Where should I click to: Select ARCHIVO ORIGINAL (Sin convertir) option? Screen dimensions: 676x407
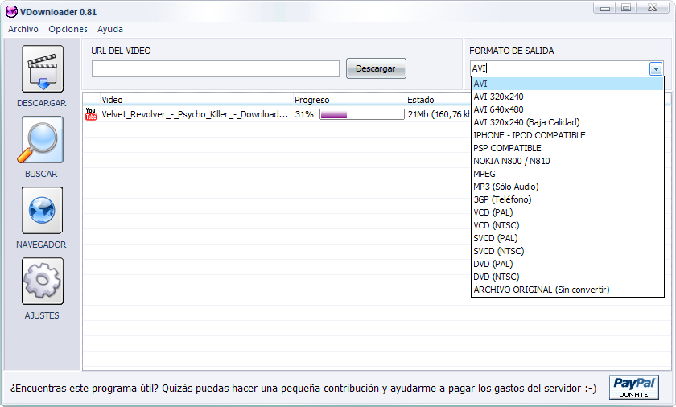541,290
